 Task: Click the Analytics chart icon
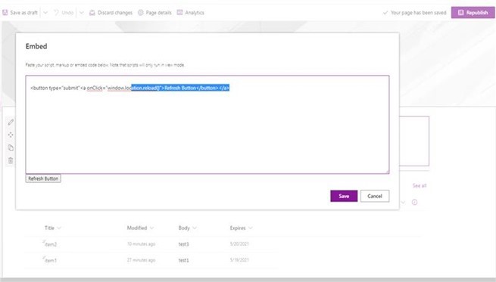179,13
